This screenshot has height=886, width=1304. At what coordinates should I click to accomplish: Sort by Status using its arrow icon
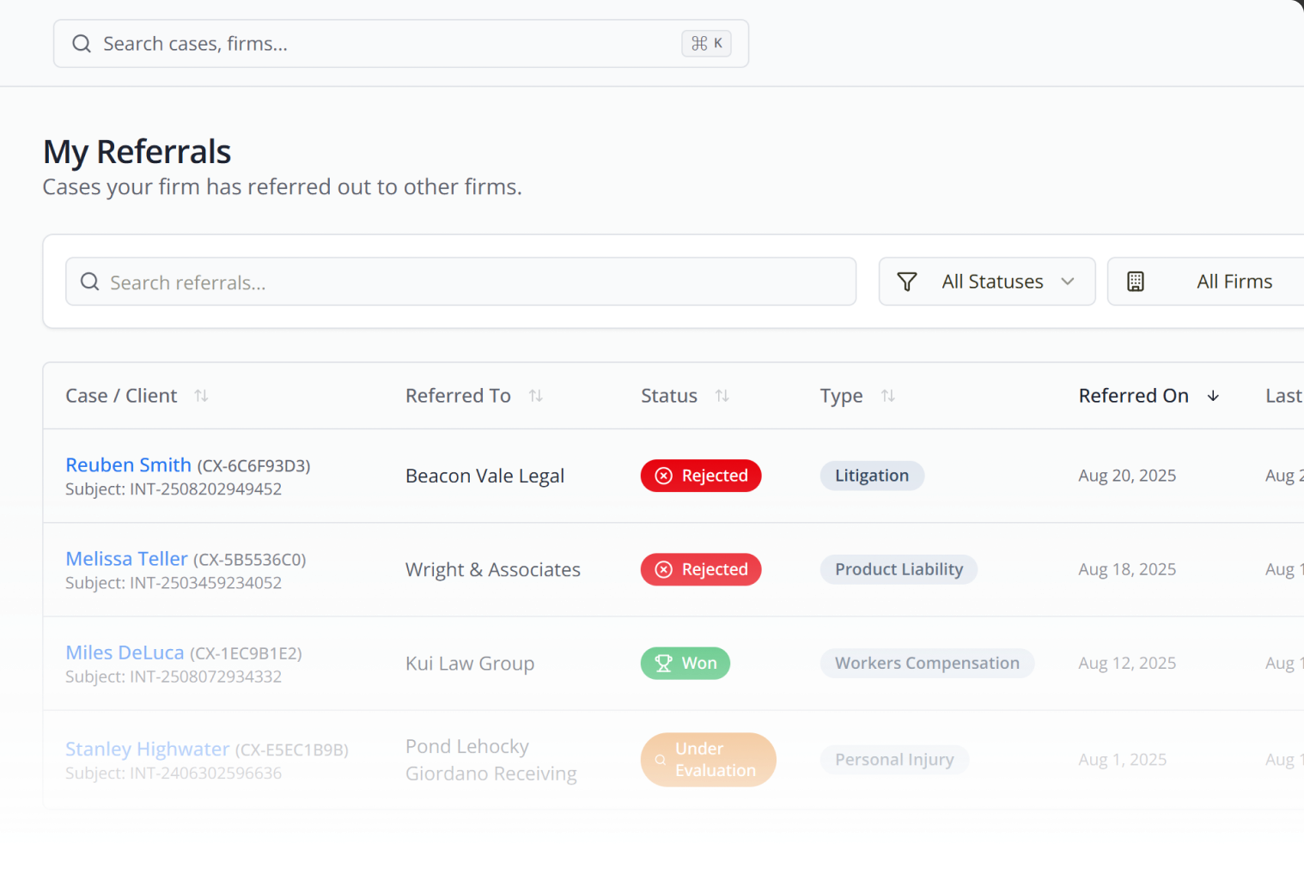tap(722, 396)
